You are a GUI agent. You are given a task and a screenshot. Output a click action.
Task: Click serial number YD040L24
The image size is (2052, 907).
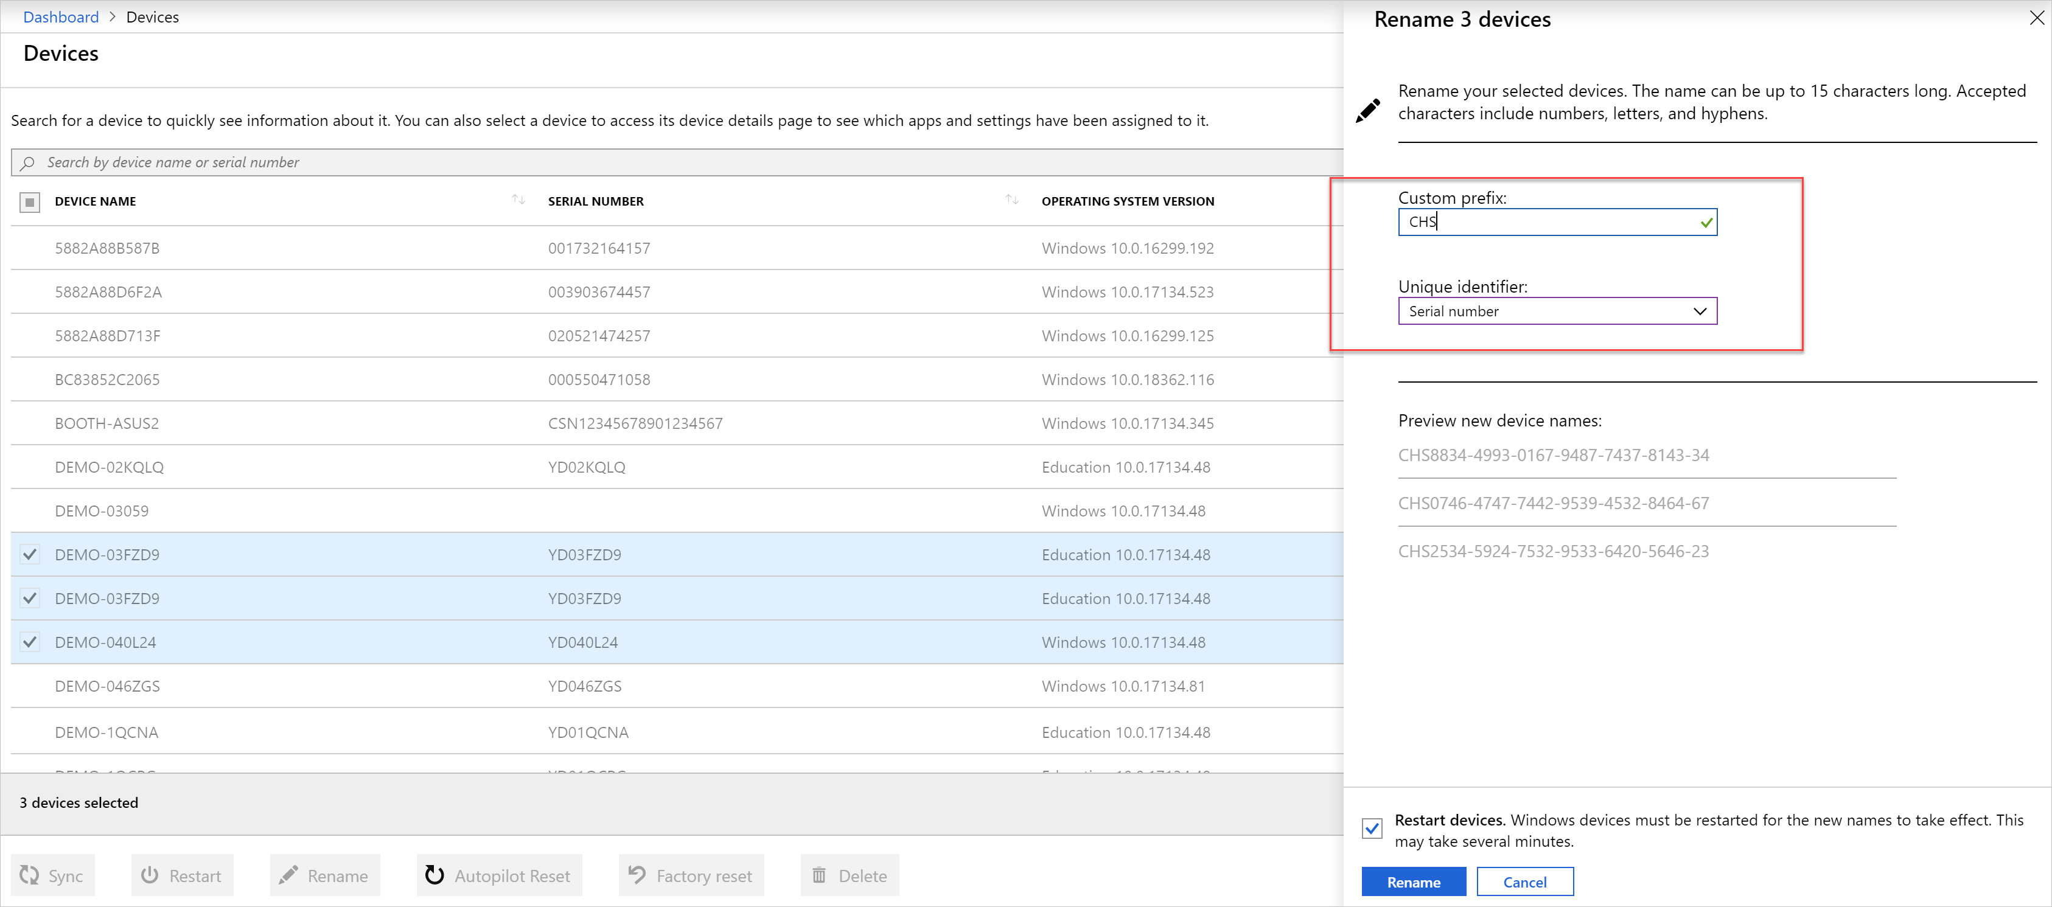coord(583,642)
